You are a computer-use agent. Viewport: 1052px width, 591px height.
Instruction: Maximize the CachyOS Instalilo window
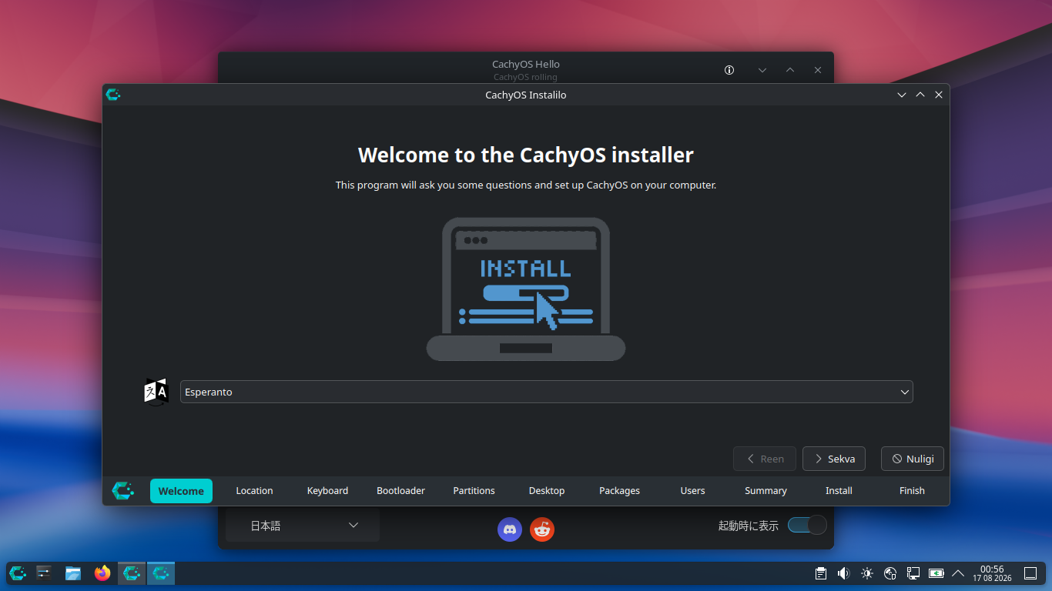click(x=920, y=95)
